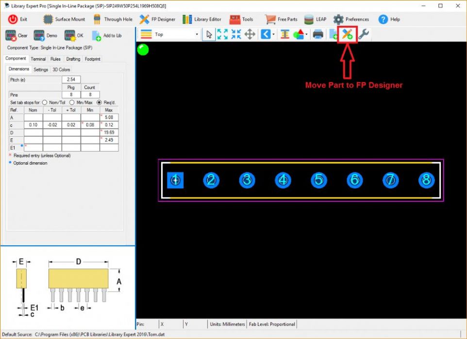This screenshot has width=467, height=339.
Task: Click the Pitch (e) value field
Action: 71,79
